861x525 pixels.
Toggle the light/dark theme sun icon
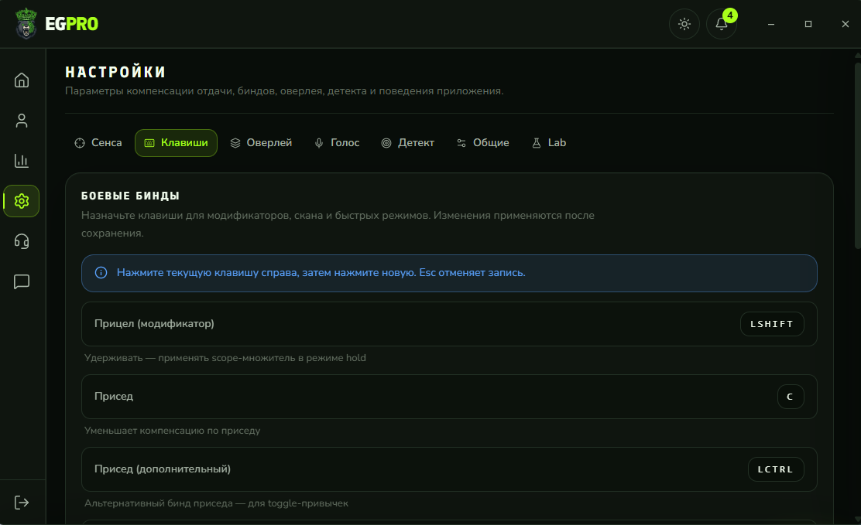coord(684,24)
